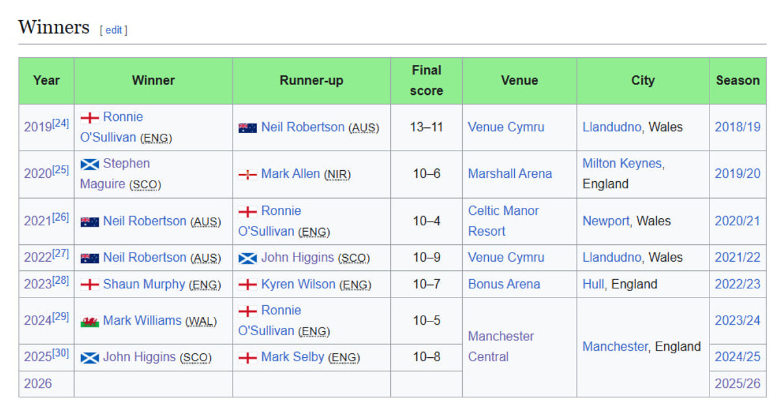Open reference footnote 25

point(60,170)
